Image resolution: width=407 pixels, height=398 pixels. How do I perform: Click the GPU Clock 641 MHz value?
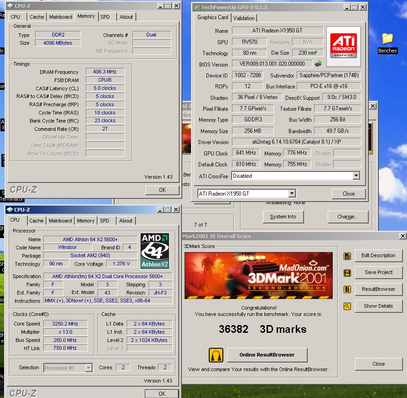click(246, 153)
